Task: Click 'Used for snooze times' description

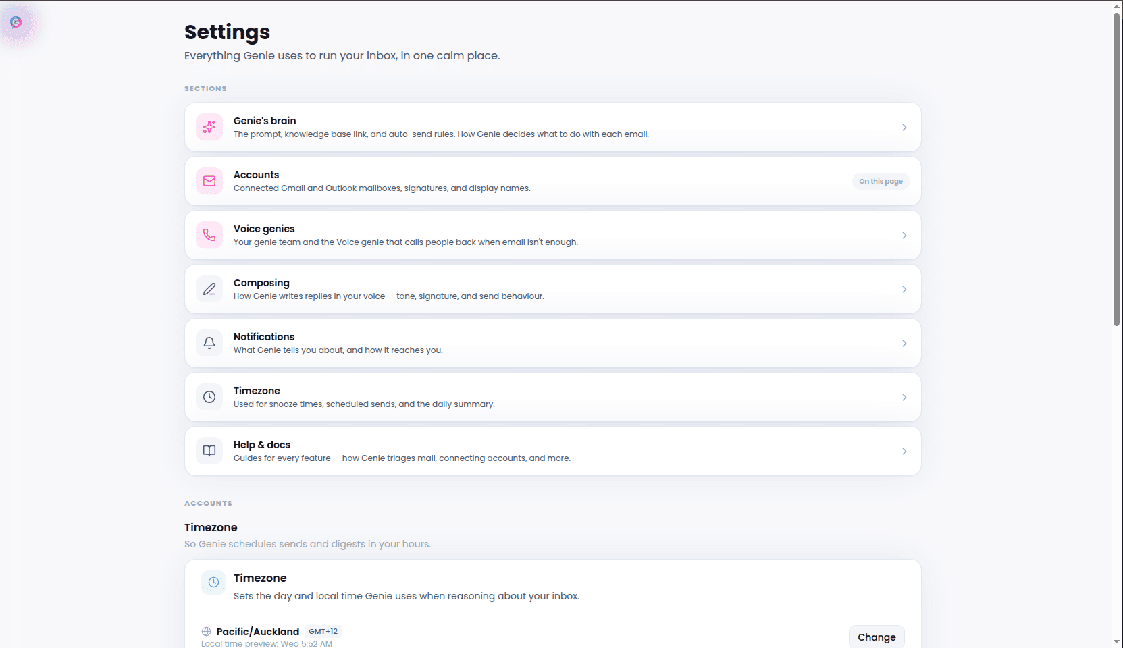Action: click(x=364, y=404)
